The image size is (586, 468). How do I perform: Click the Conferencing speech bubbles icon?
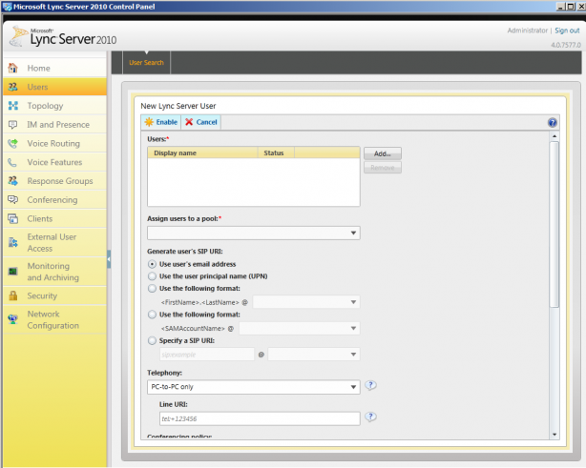(13, 199)
